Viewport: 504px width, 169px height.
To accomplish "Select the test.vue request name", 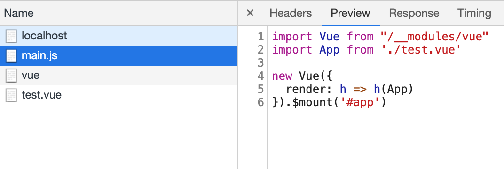I will coord(41,95).
